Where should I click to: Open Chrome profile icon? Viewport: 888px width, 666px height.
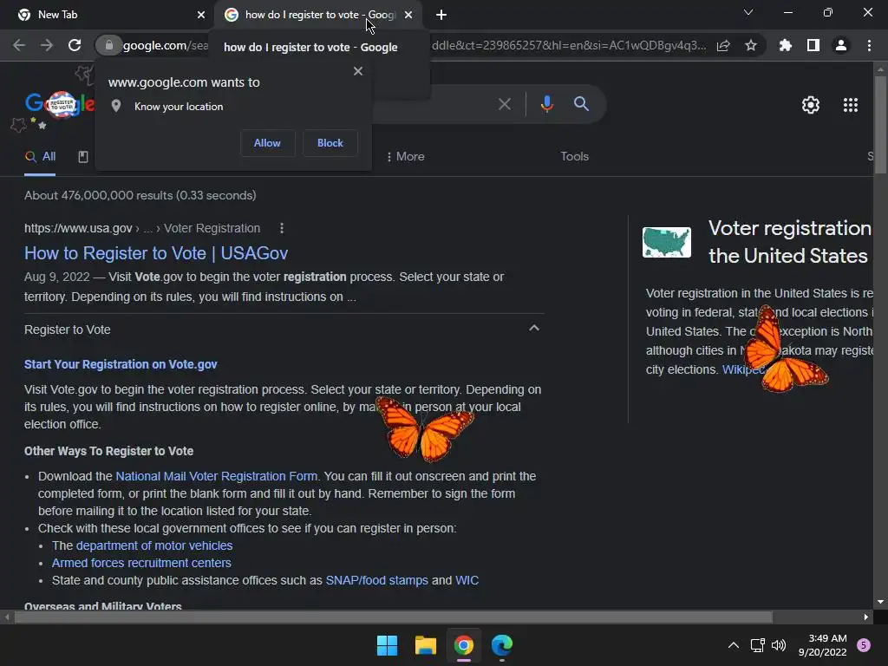pyautogui.click(x=841, y=45)
